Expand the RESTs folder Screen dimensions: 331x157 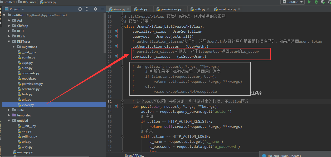point(9,36)
